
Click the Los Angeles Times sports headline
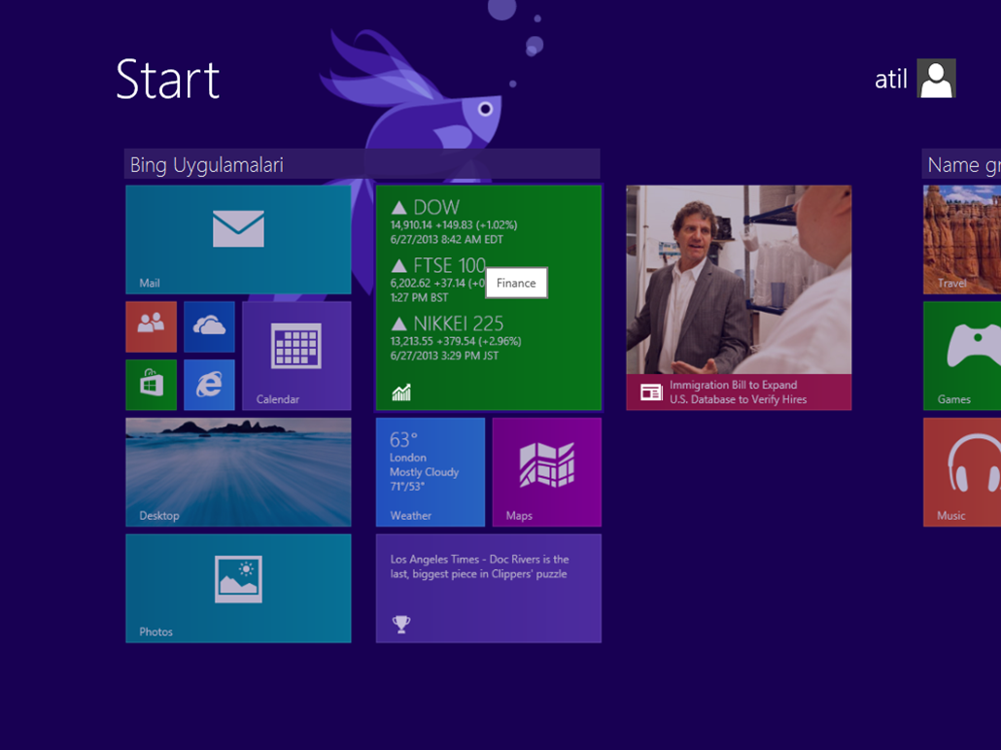point(479,566)
